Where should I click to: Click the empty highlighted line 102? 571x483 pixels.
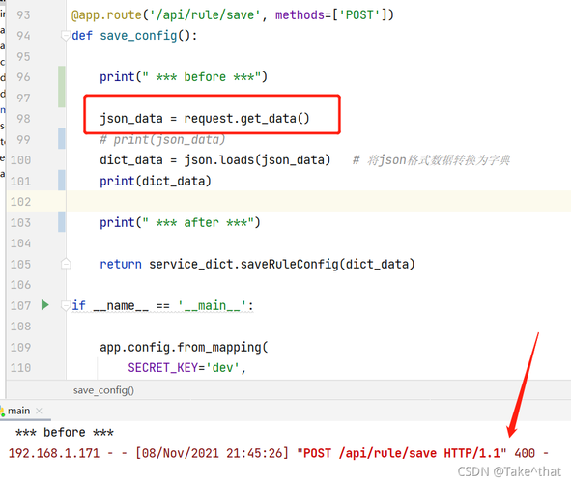[319, 202]
